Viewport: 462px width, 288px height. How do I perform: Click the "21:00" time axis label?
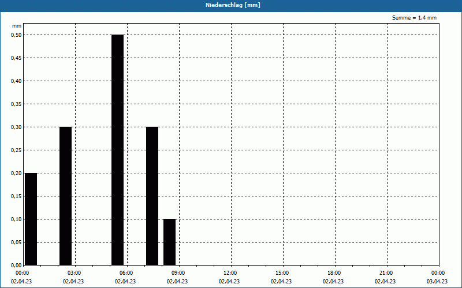pyautogui.click(x=386, y=273)
